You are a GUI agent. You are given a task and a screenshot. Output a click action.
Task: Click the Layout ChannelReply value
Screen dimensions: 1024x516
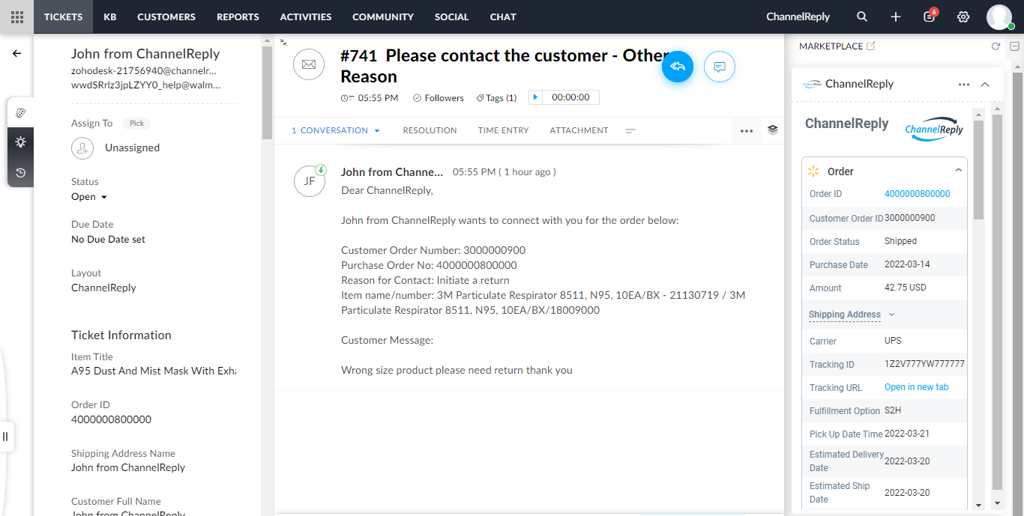pyautogui.click(x=103, y=288)
